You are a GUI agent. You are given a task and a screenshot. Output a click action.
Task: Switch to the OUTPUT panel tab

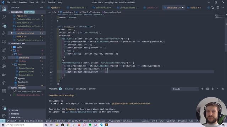[x=92, y=89]
